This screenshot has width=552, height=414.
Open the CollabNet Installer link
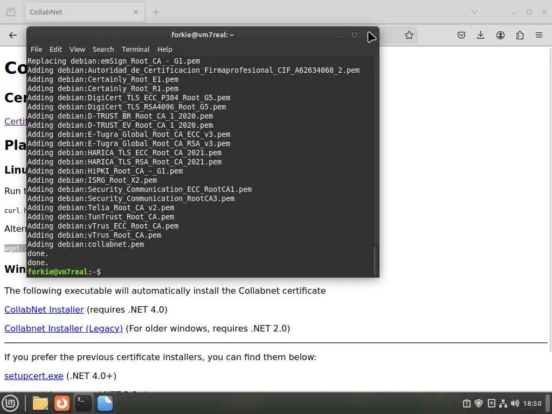click(44, 309)
